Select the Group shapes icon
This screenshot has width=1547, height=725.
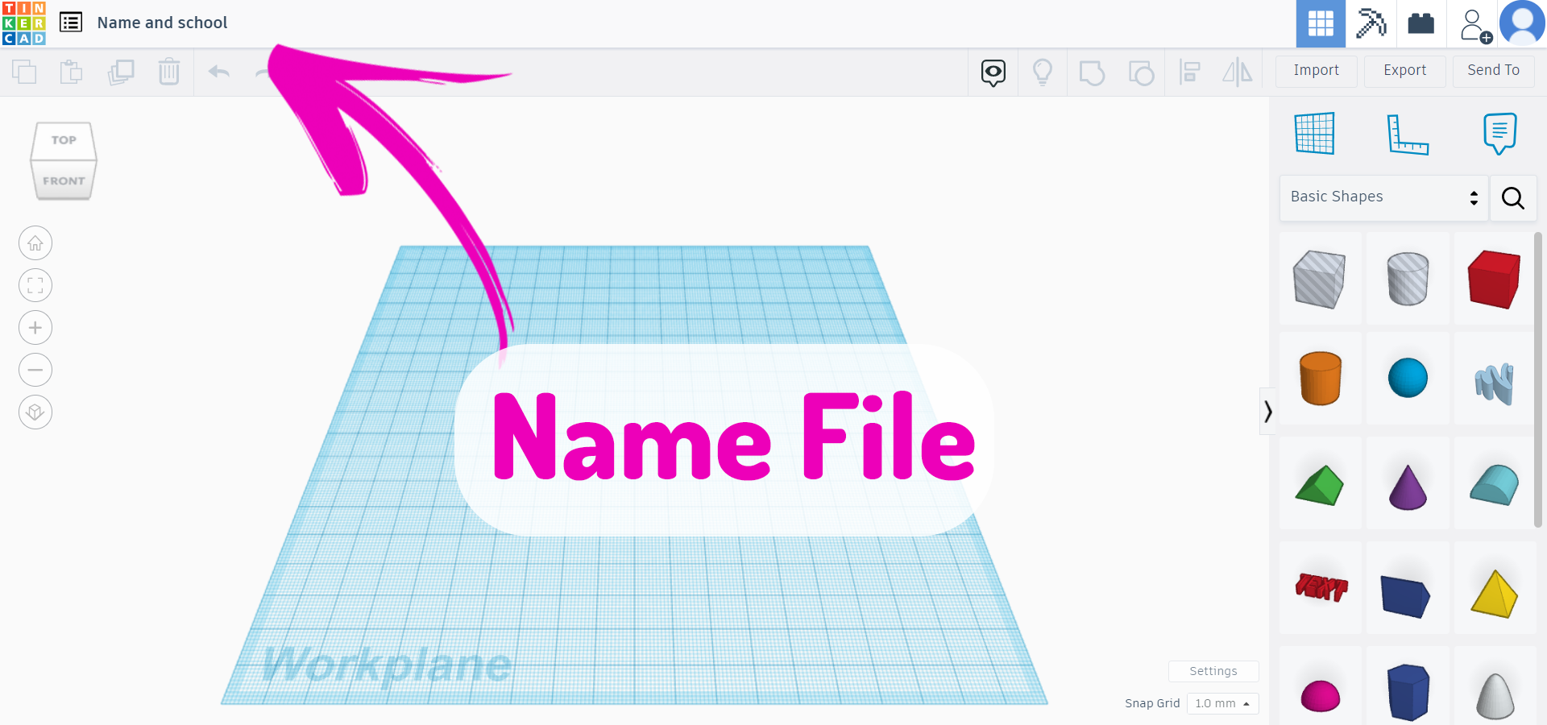1092,72
